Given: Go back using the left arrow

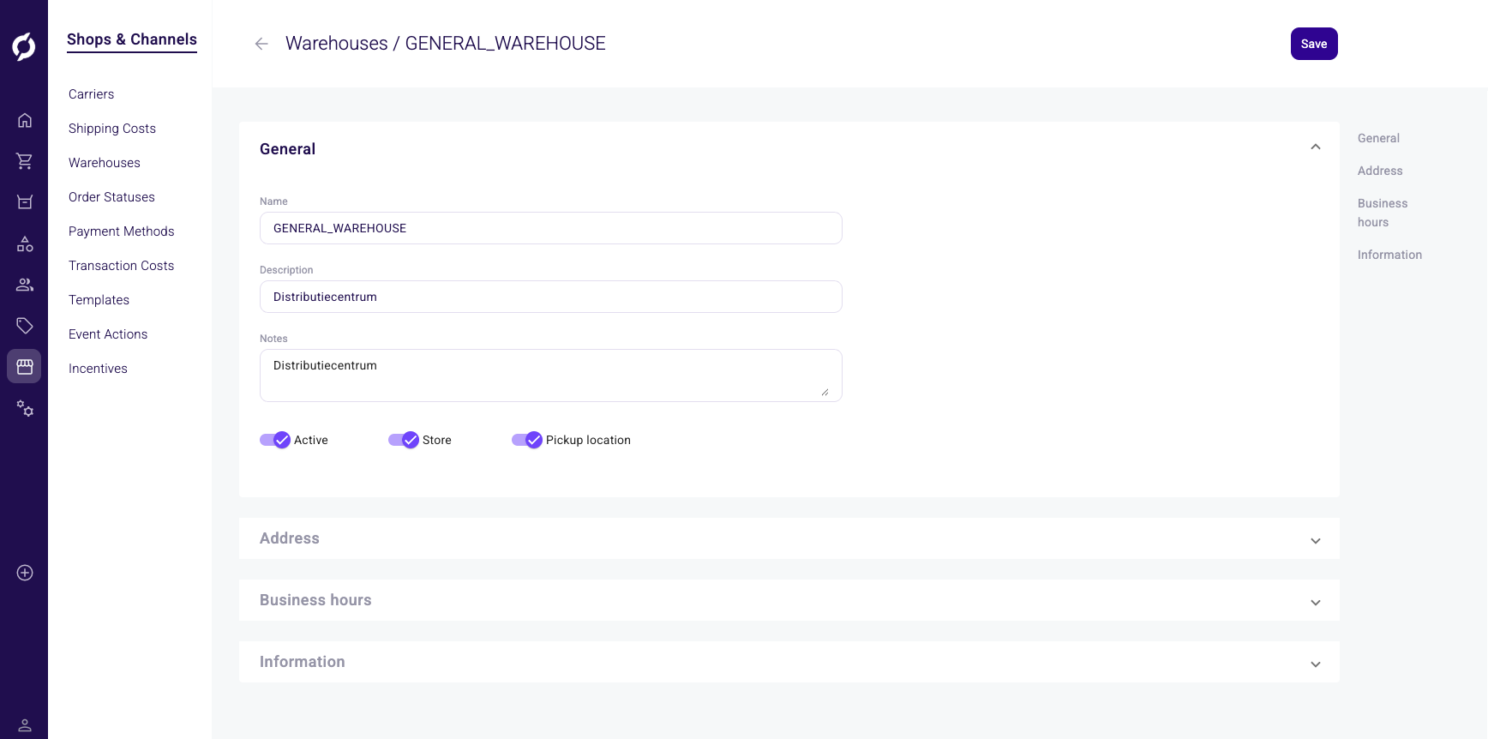Looking at the screenshot, I should pyautogui.click(x=261, y=44).
